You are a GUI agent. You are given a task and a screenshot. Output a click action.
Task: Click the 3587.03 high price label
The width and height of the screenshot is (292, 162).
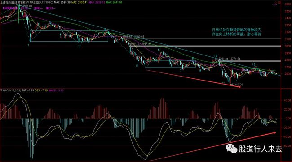click(27, 6)
